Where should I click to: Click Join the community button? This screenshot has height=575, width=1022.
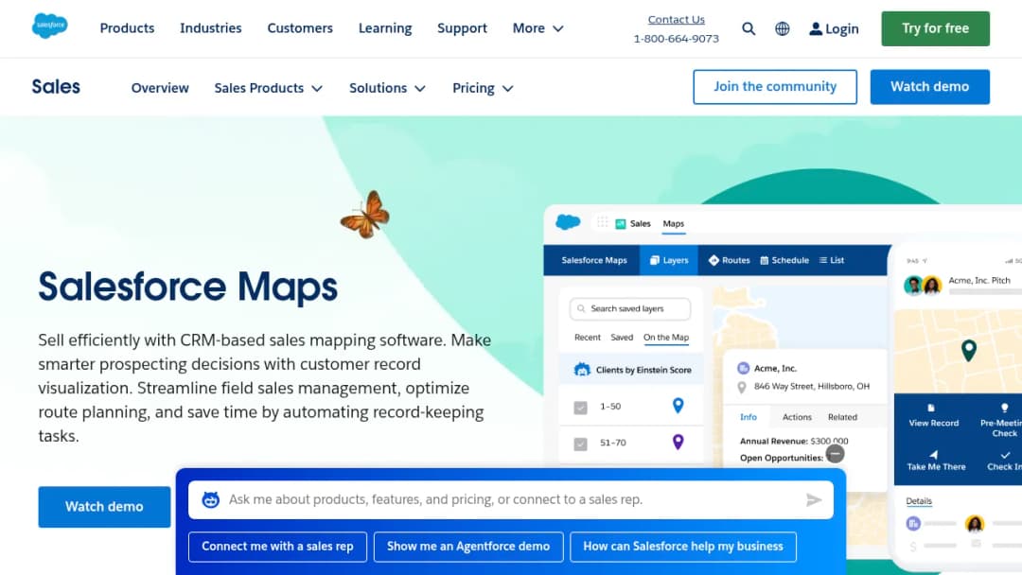click(x=775, y=87)
